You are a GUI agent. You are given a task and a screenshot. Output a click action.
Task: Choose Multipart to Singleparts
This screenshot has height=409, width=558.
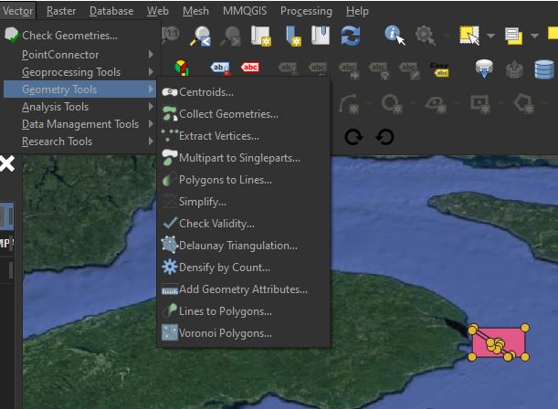244,158
